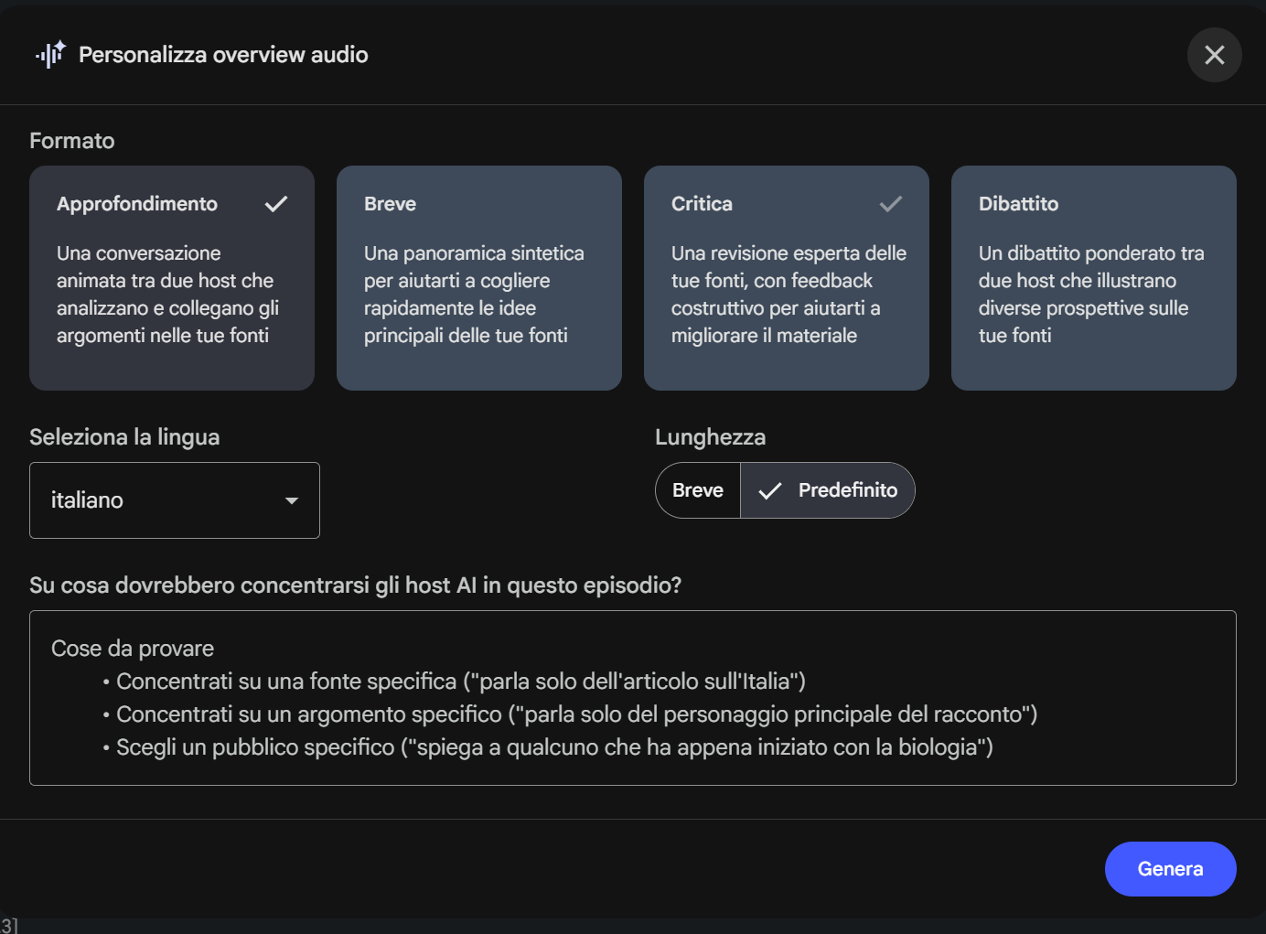
Task: Click the Dibattito card description text
Action: point(1090,295)
